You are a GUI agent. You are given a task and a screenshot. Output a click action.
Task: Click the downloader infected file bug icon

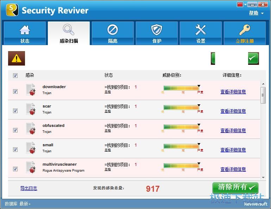click(x=31, y=90)
